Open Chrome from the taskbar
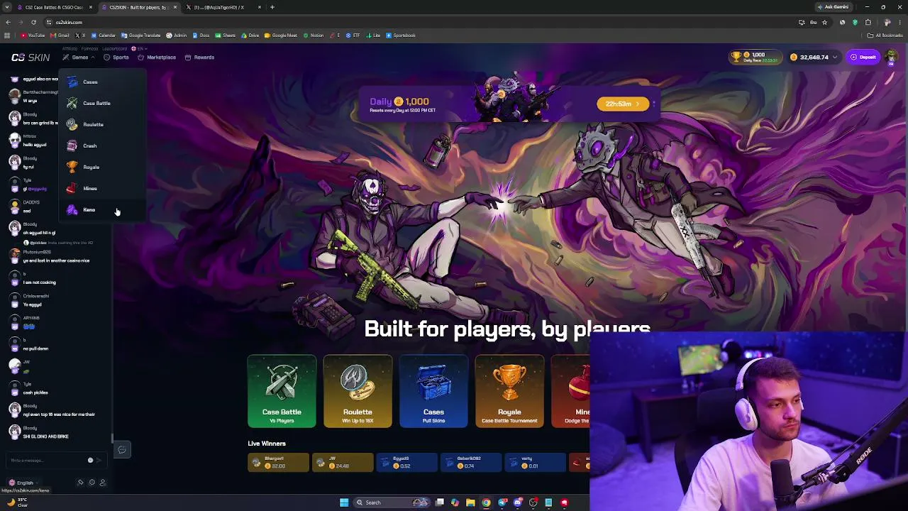908x511 pixels. [486, 502]
